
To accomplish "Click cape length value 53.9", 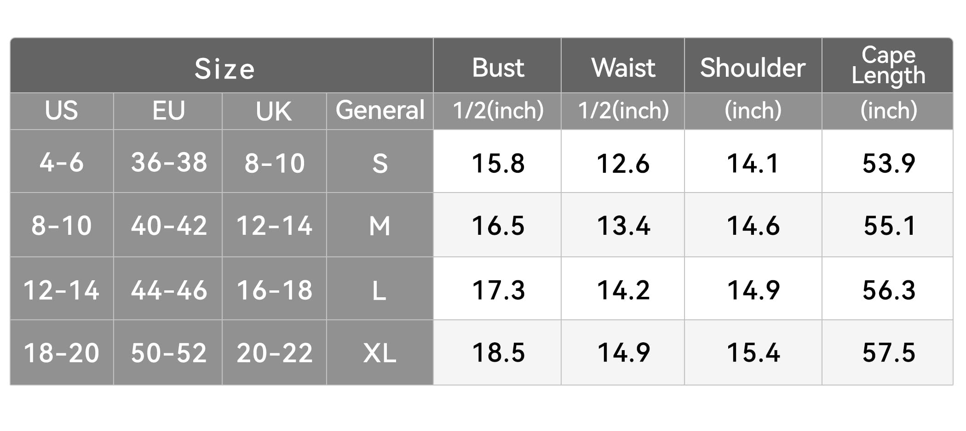I will point(888,163).
